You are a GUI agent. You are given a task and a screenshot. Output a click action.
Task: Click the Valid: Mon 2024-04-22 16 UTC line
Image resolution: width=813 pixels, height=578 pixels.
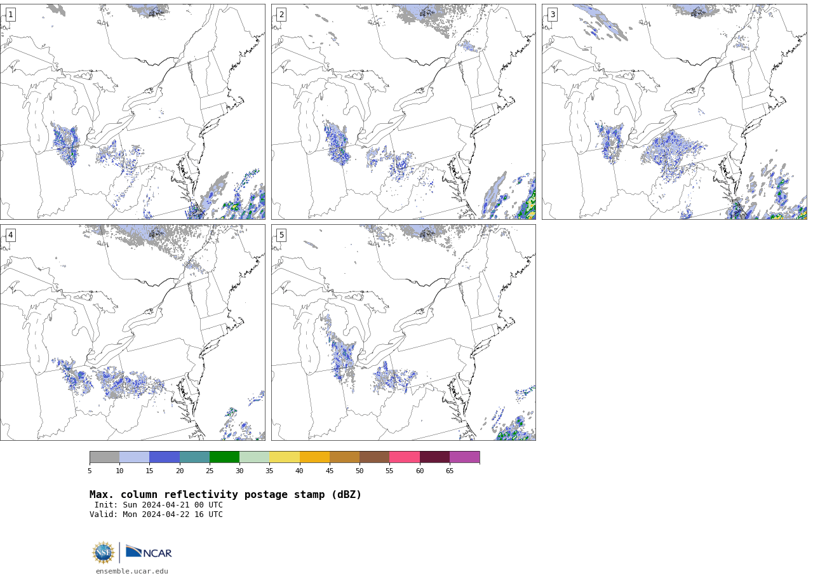[156, 514]
